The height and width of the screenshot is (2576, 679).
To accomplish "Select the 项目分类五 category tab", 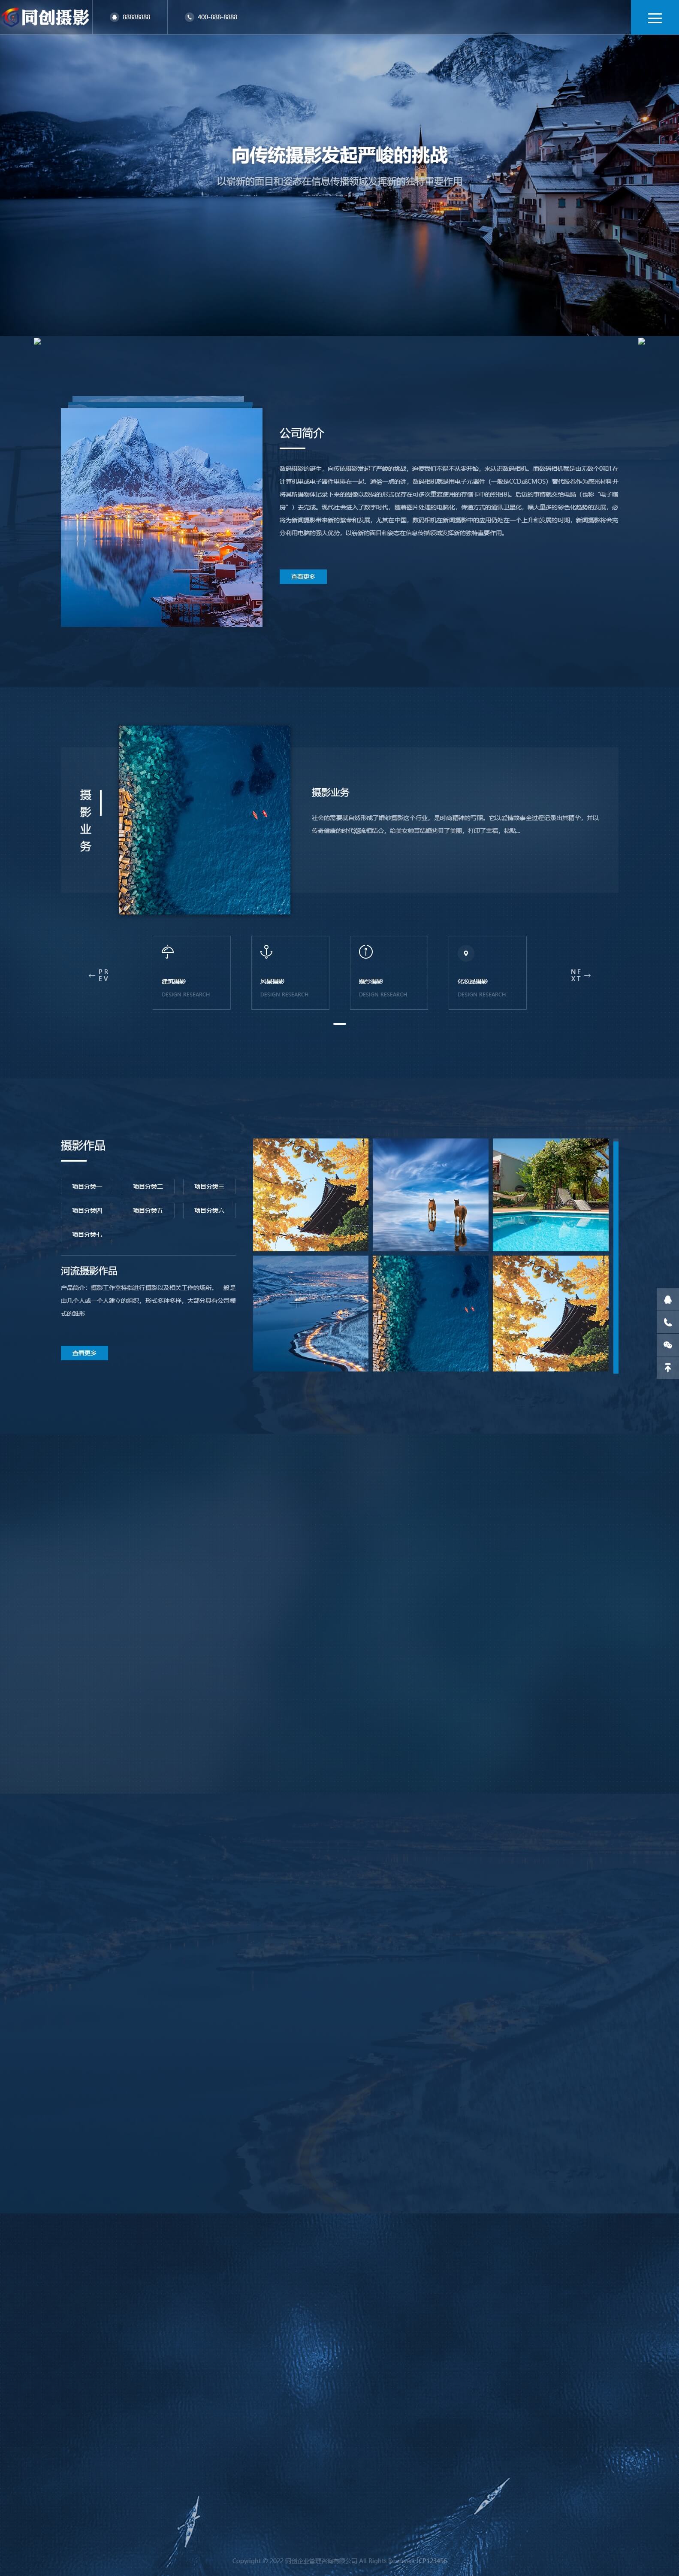I will tap(148, 1210).
